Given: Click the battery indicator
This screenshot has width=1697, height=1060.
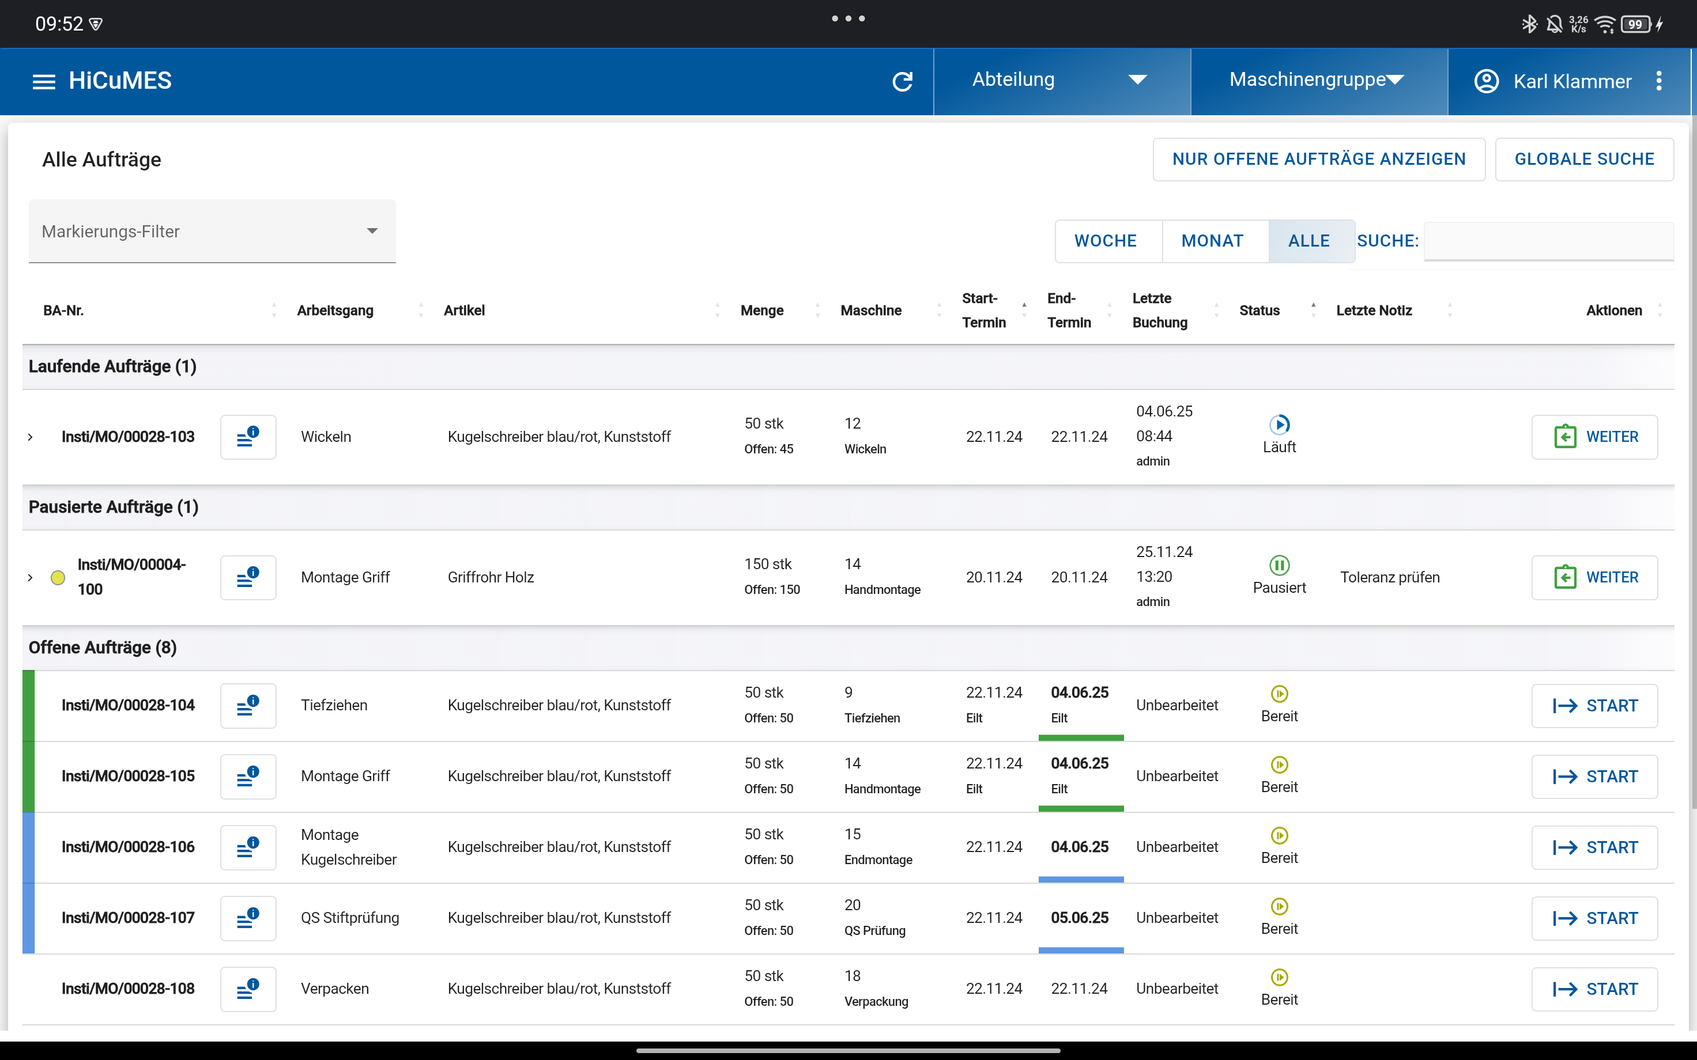Looking at the screenshot, I should [x=1636, y=24].
